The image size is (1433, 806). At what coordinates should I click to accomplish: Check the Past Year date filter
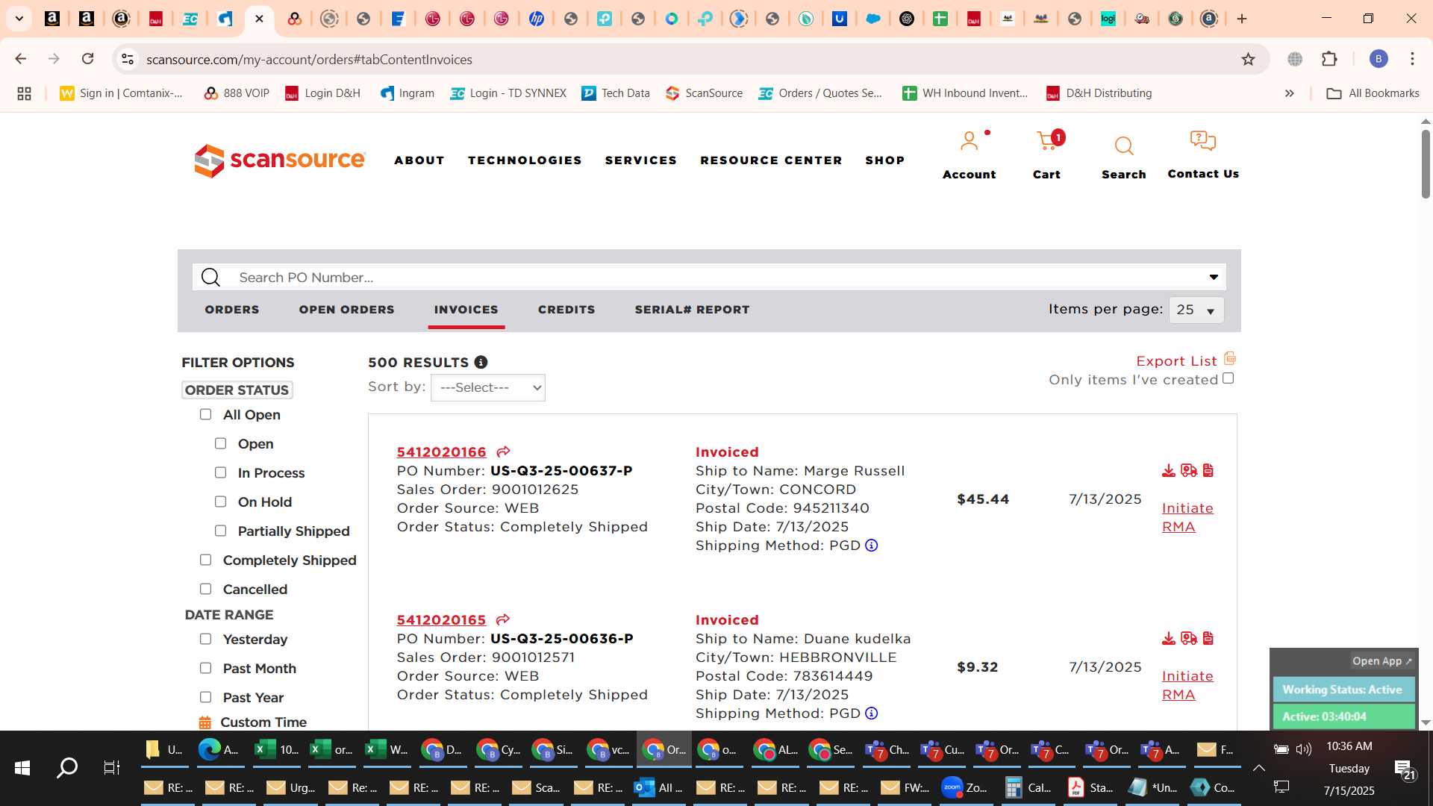pyautogui.click(x=205, y=697)
